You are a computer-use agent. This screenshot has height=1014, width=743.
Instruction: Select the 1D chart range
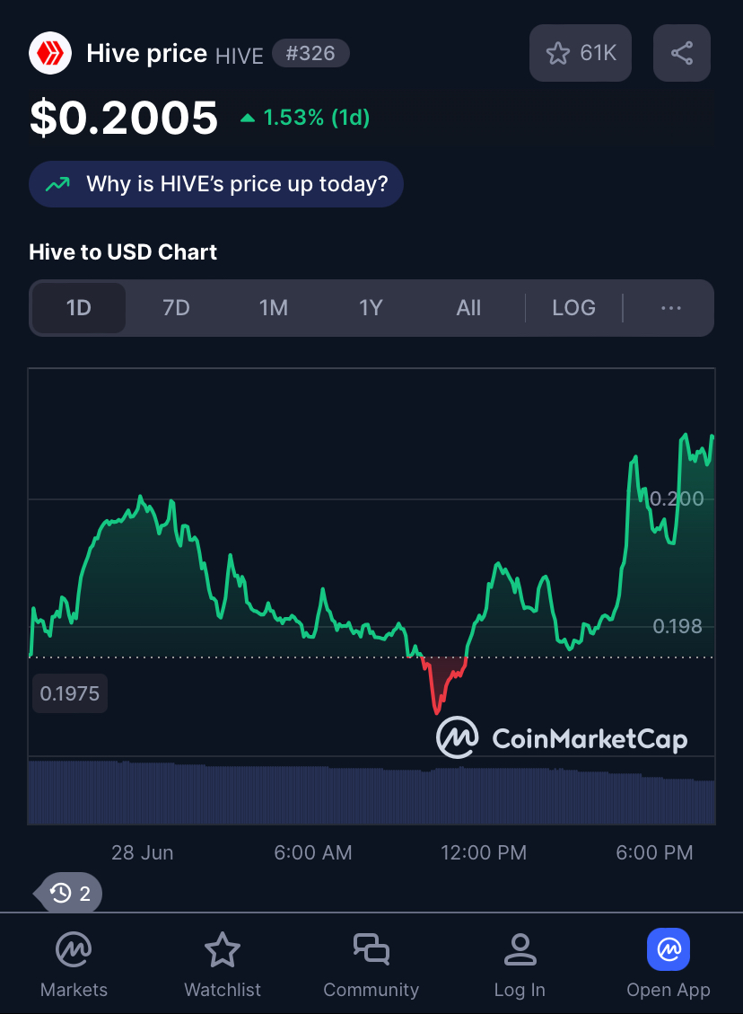tap(79, 308)
